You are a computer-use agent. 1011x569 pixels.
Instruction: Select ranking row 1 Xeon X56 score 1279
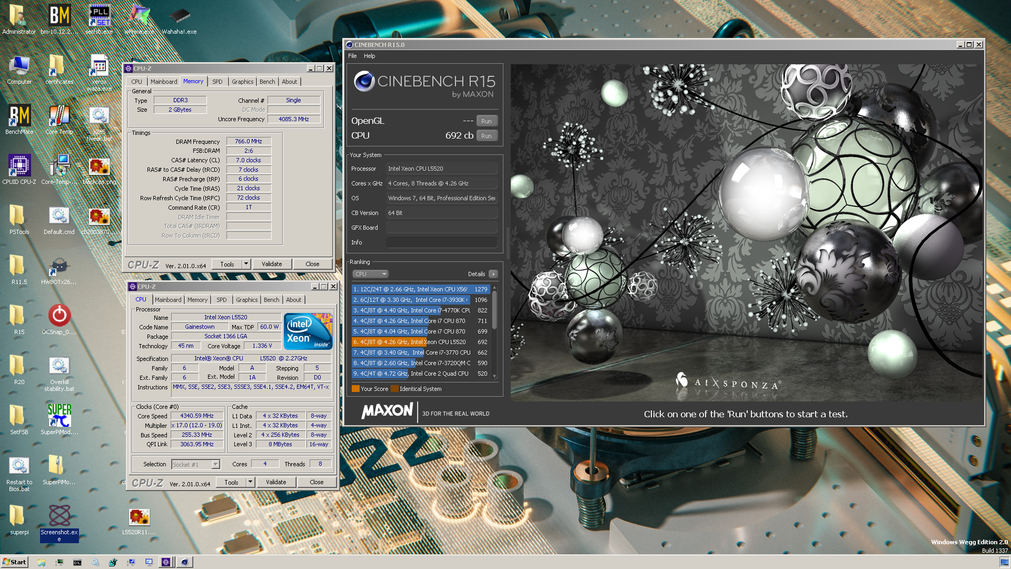[x=421, y=289]
